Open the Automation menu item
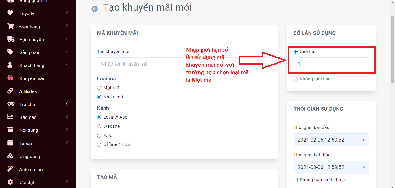Screen dimensions: 395x188 (38, 169)
